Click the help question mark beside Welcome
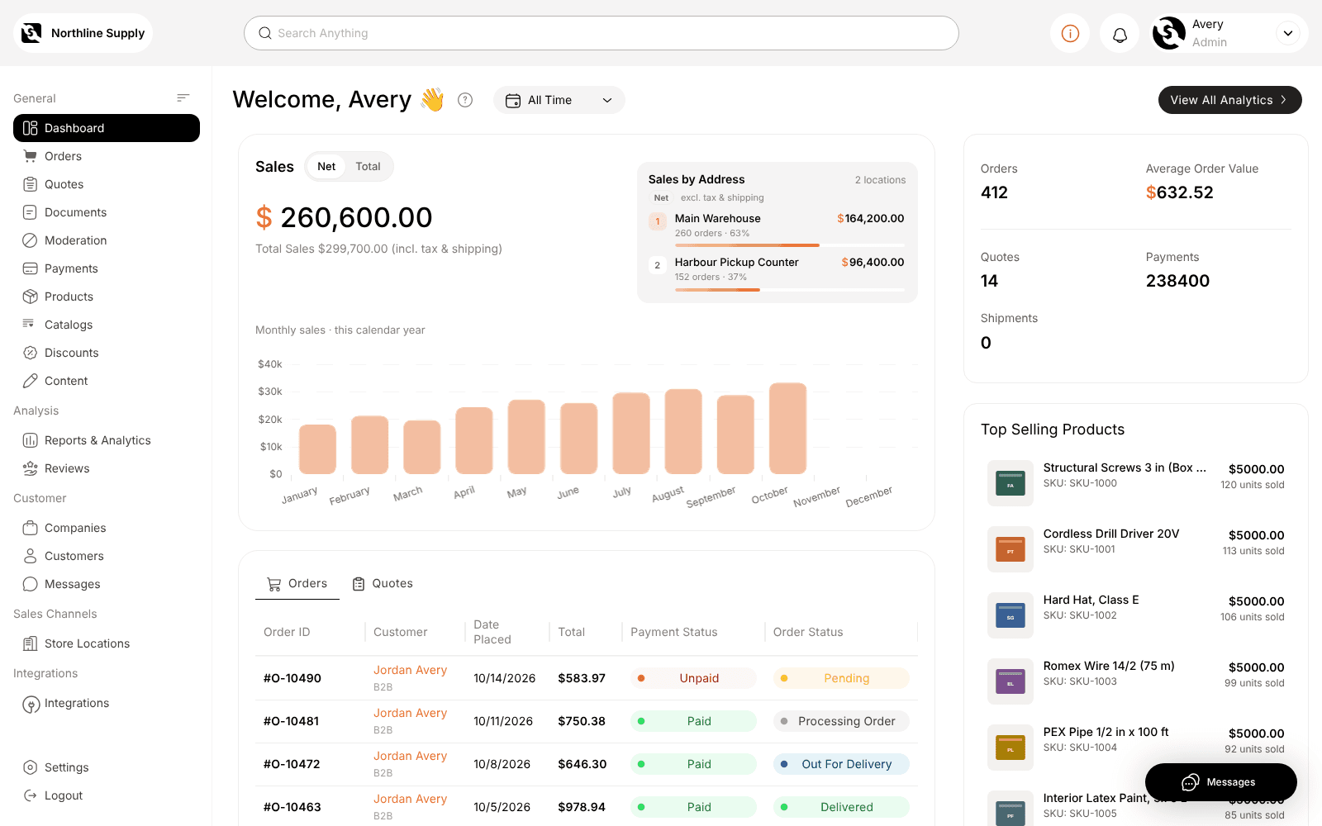Screen dimensions: 1322x826 click(465, 100)
